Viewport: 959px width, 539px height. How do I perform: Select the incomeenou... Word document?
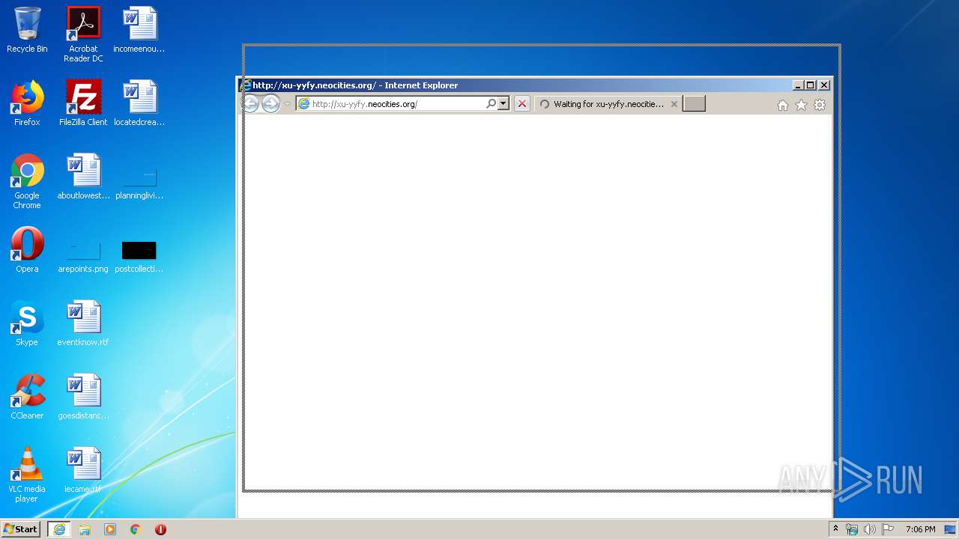click(x=139, y=30)
